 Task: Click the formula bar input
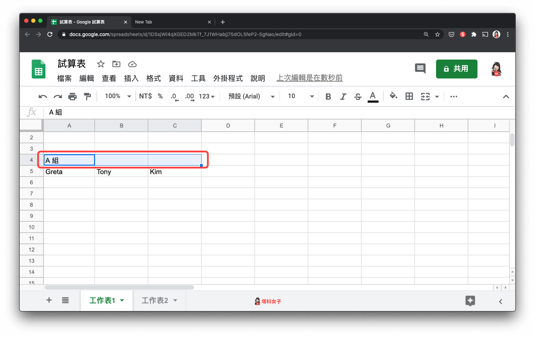click(x=140, y=112)
